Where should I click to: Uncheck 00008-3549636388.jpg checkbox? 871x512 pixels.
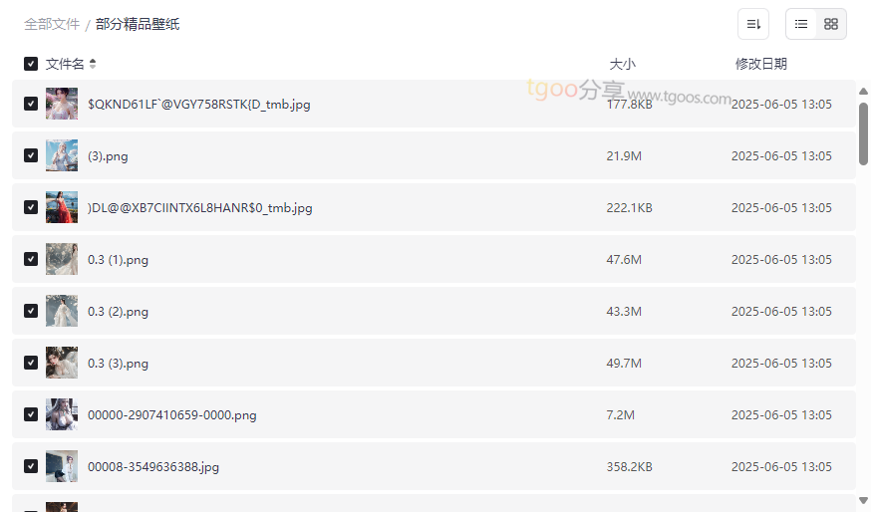coord(31,466)
